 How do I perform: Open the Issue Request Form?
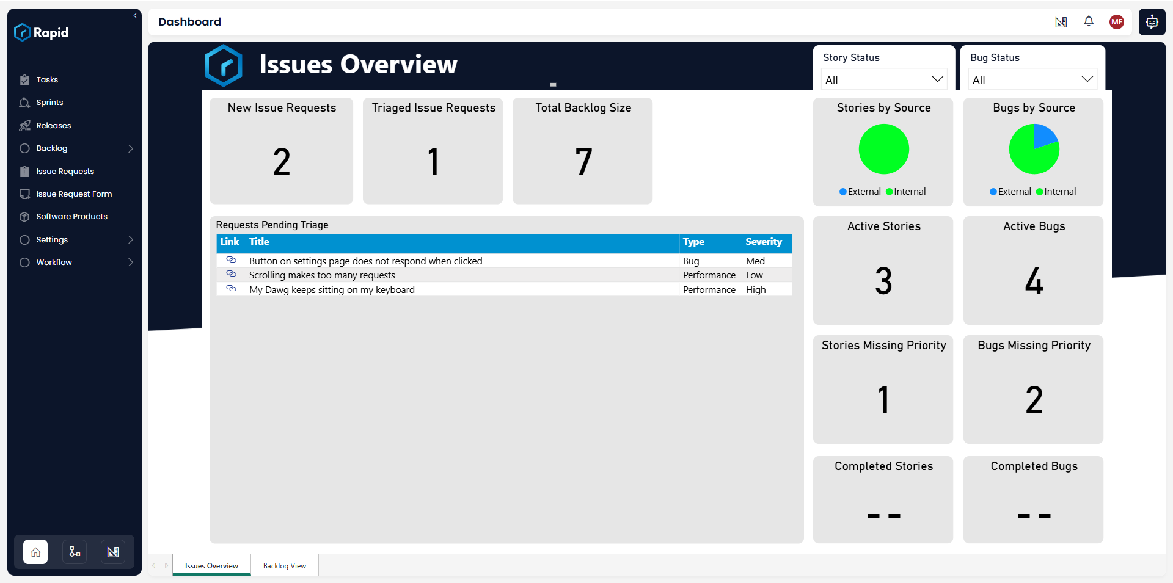tap(75, 194)
